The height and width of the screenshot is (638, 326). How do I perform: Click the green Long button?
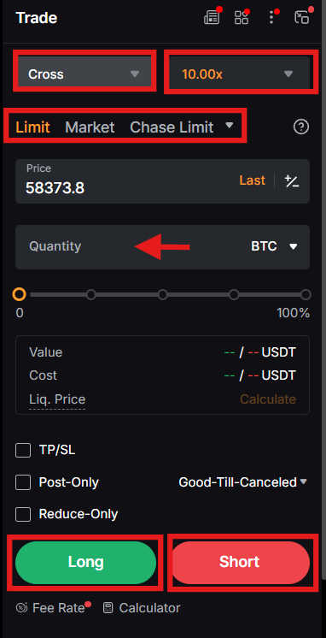point(85,563)
